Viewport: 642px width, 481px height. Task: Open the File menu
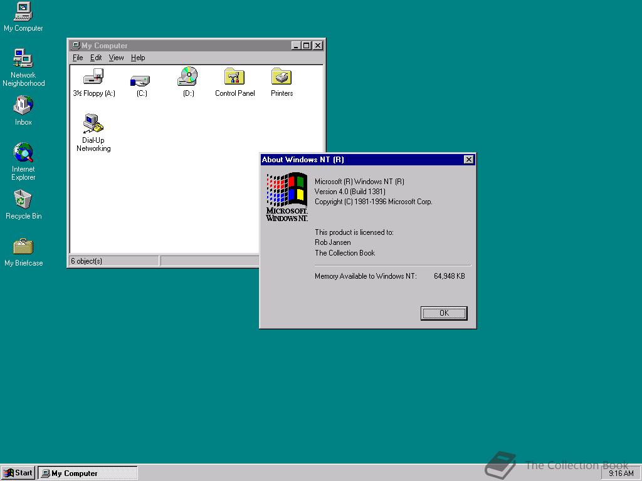(77, 57)
